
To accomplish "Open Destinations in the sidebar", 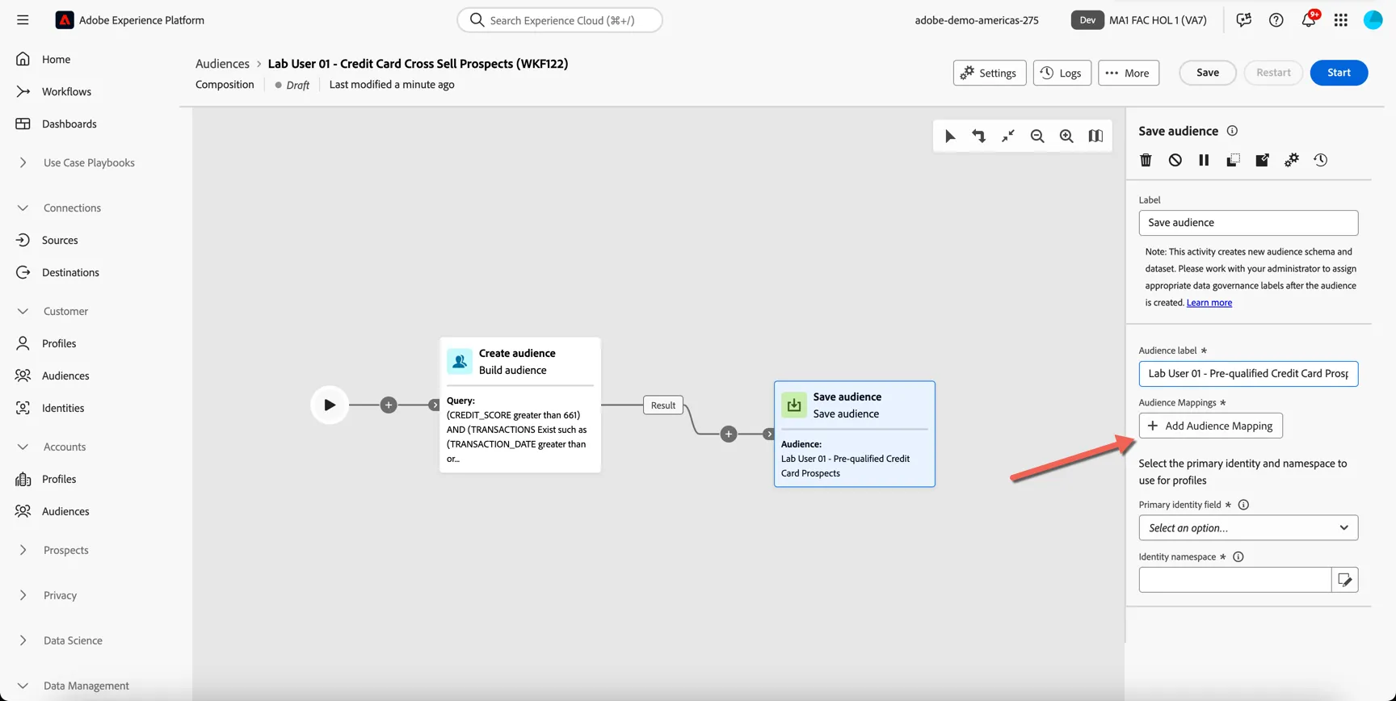I will click(70, 272).
